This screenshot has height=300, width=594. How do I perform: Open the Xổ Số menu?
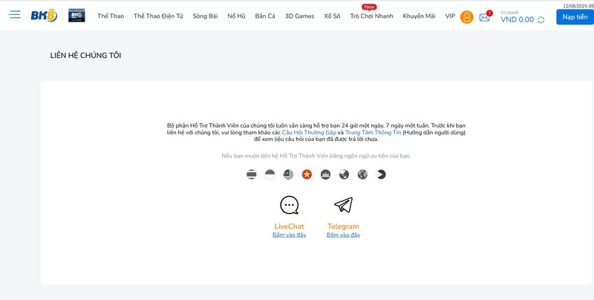332,16
